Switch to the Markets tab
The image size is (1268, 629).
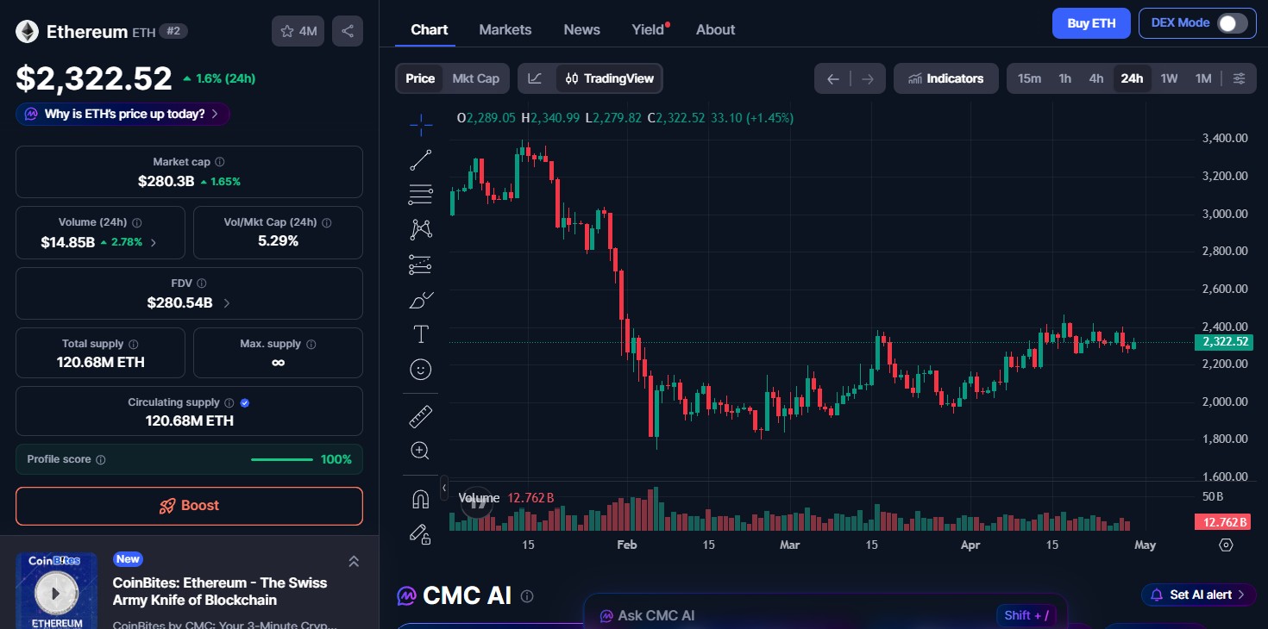click(505, 29)
